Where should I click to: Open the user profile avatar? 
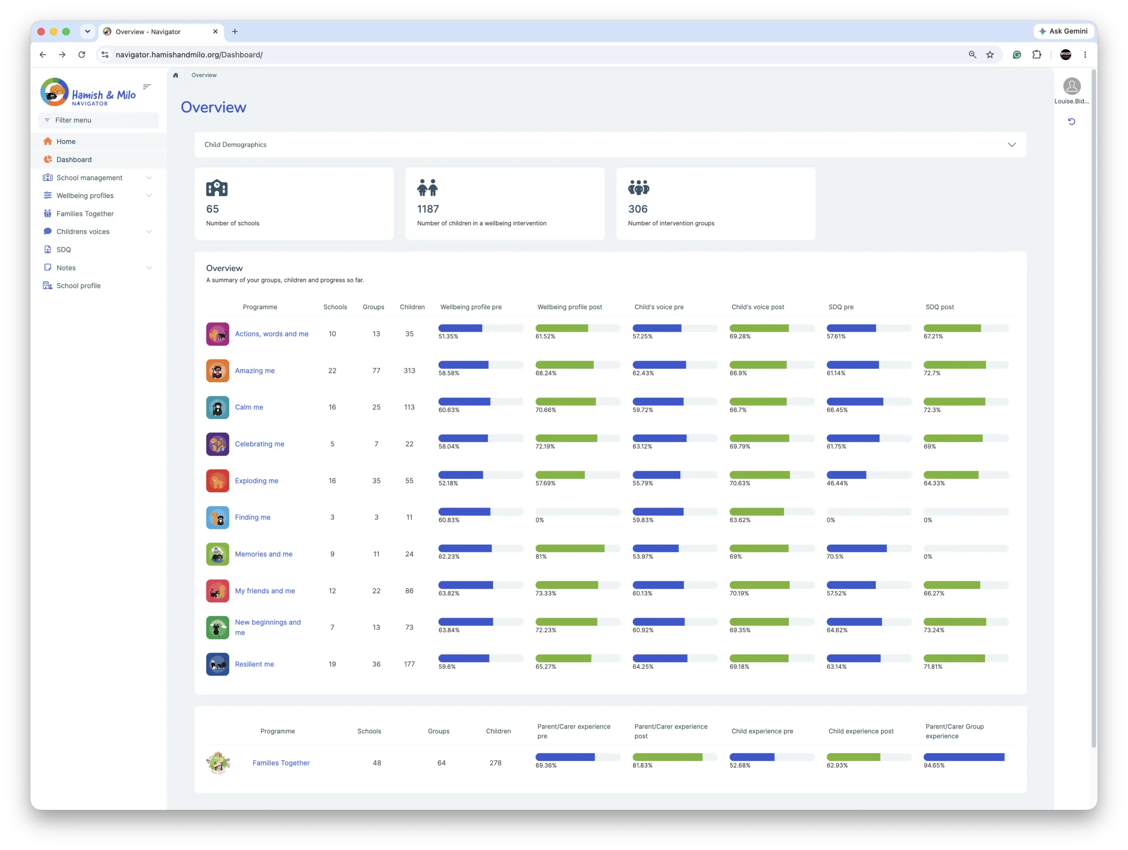[x=1072, y=86]
